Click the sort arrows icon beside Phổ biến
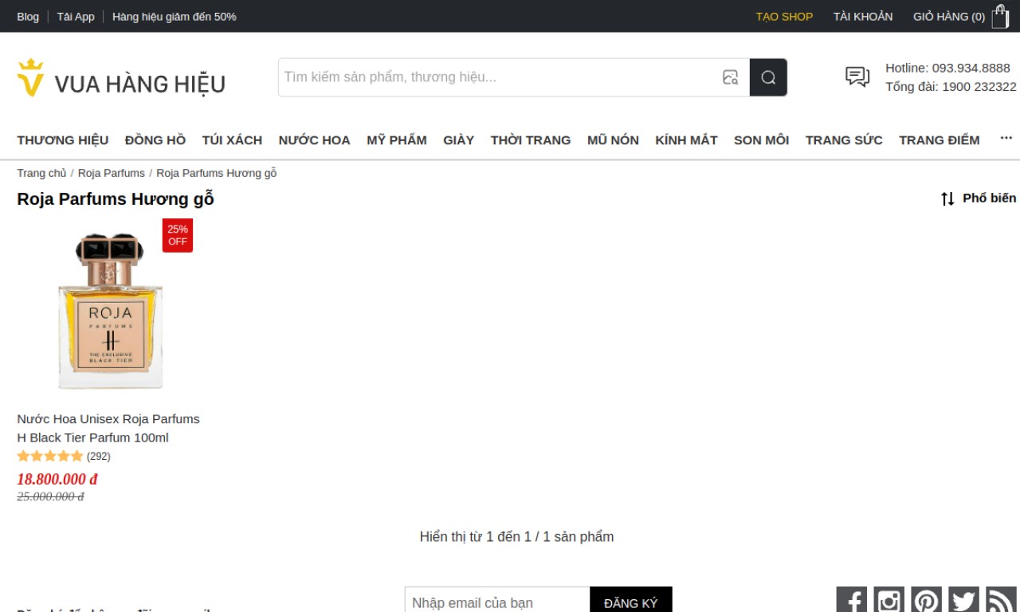Image resolution: width=1020 pixels, height=612 pixels. (x=947, y=198)
